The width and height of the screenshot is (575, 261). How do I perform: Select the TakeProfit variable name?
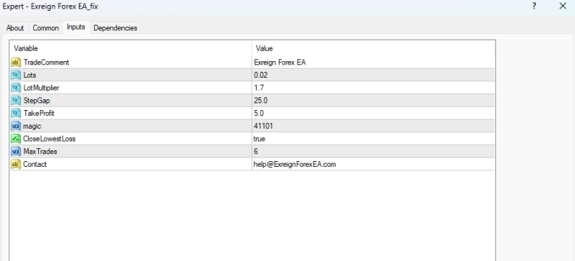pos(39,114)
